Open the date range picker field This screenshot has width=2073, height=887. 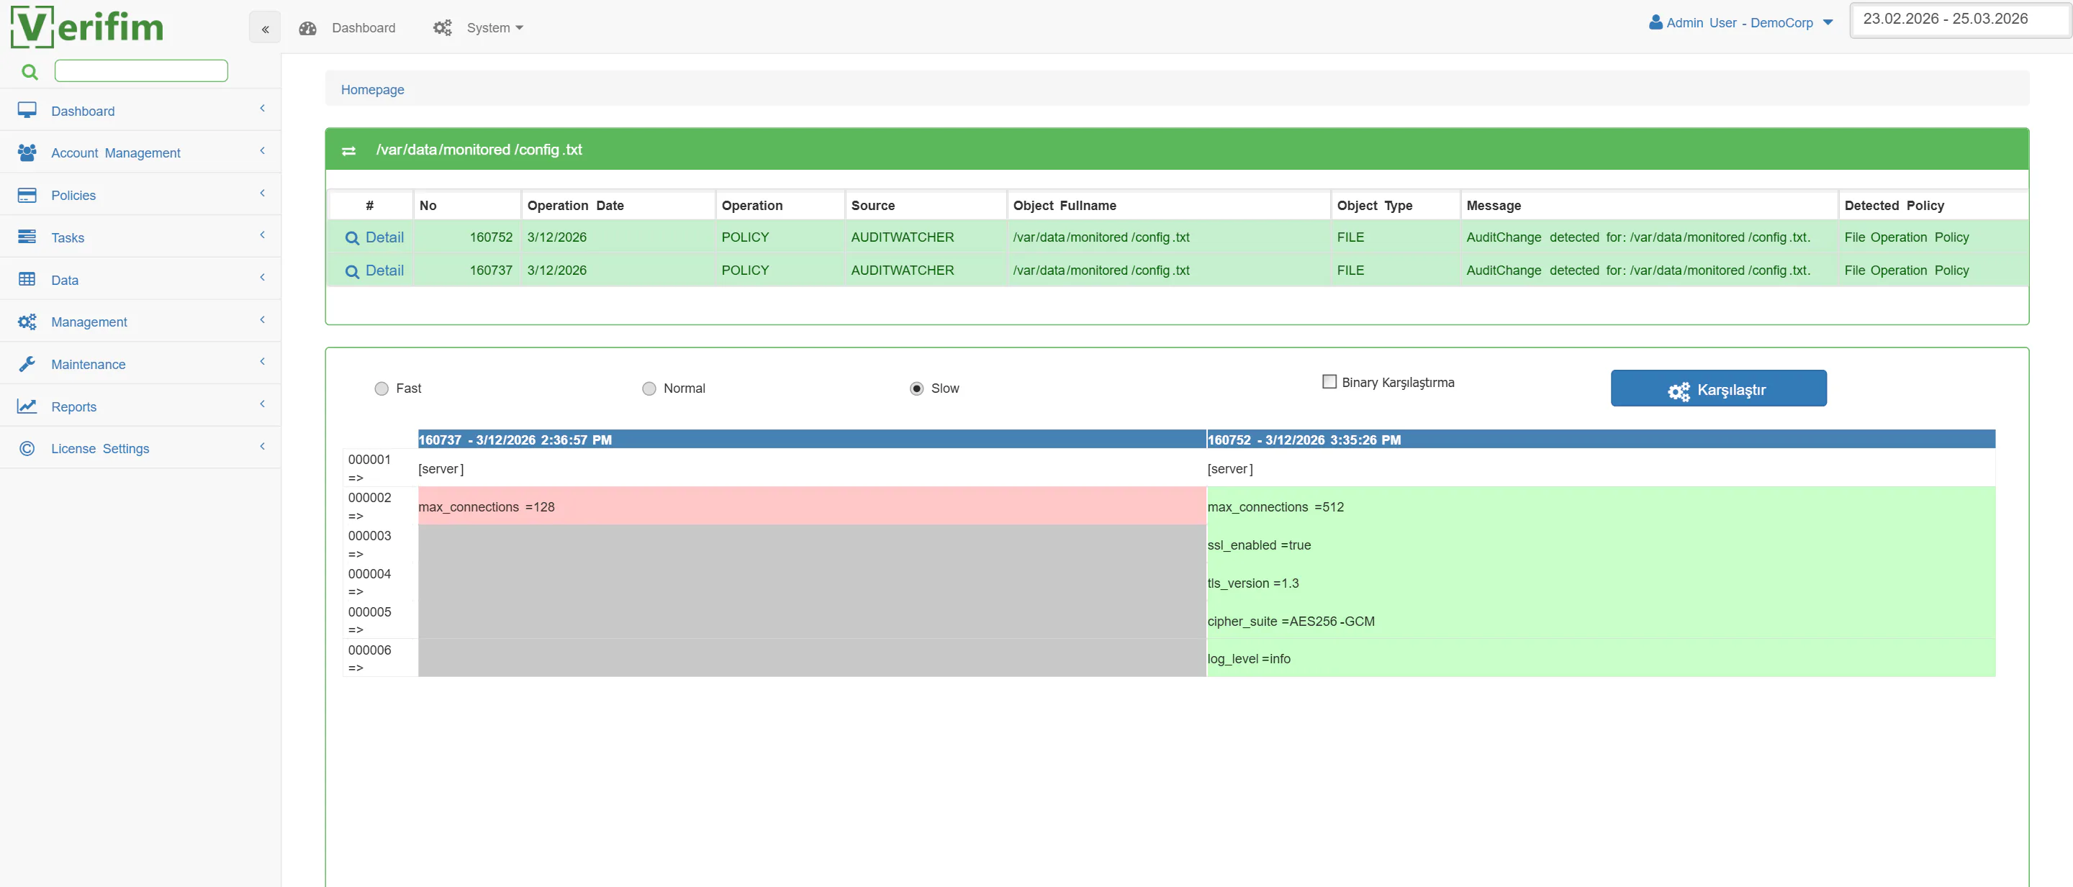tap(1960, 19)
